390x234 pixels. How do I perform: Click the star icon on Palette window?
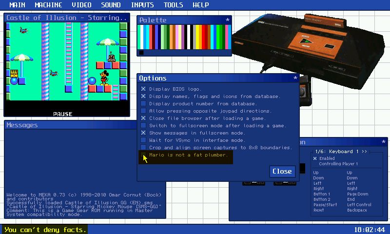pyautogui.click(x=227, y=19)
